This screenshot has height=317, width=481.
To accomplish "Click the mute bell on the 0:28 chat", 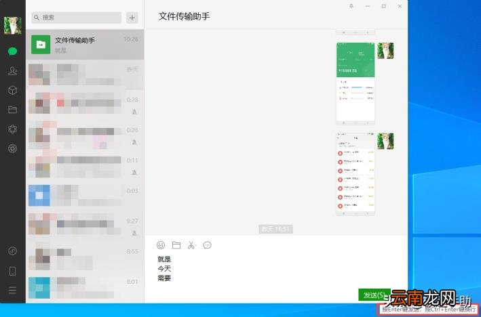I will pyautogui.click(x=134, y=112).
